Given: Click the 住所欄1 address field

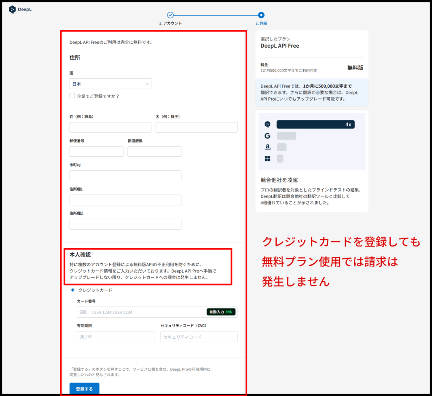Looking at the screenshot, I should click(x=125, y=200).
